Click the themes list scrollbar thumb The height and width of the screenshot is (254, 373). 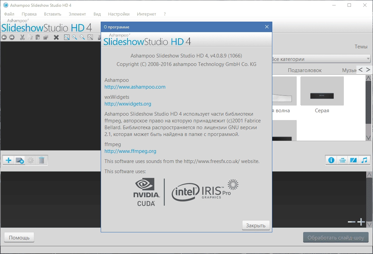coord(368,102)
